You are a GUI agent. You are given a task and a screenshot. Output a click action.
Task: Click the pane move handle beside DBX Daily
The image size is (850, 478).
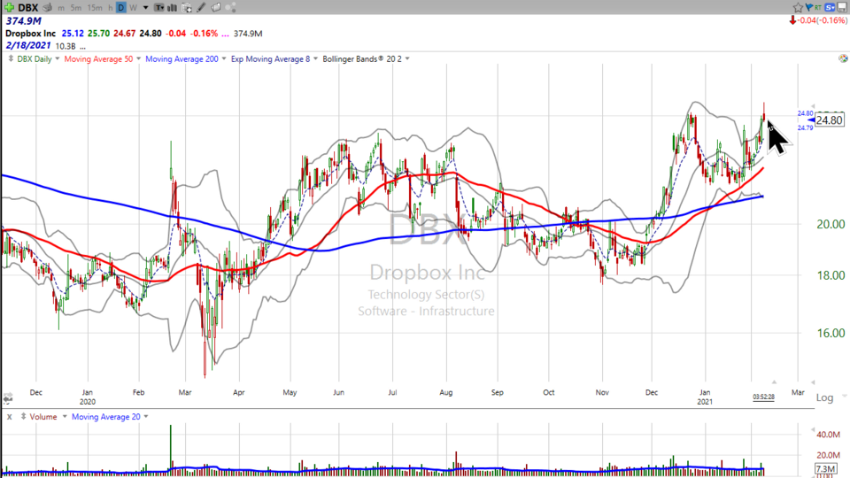[x=11, y=58]
